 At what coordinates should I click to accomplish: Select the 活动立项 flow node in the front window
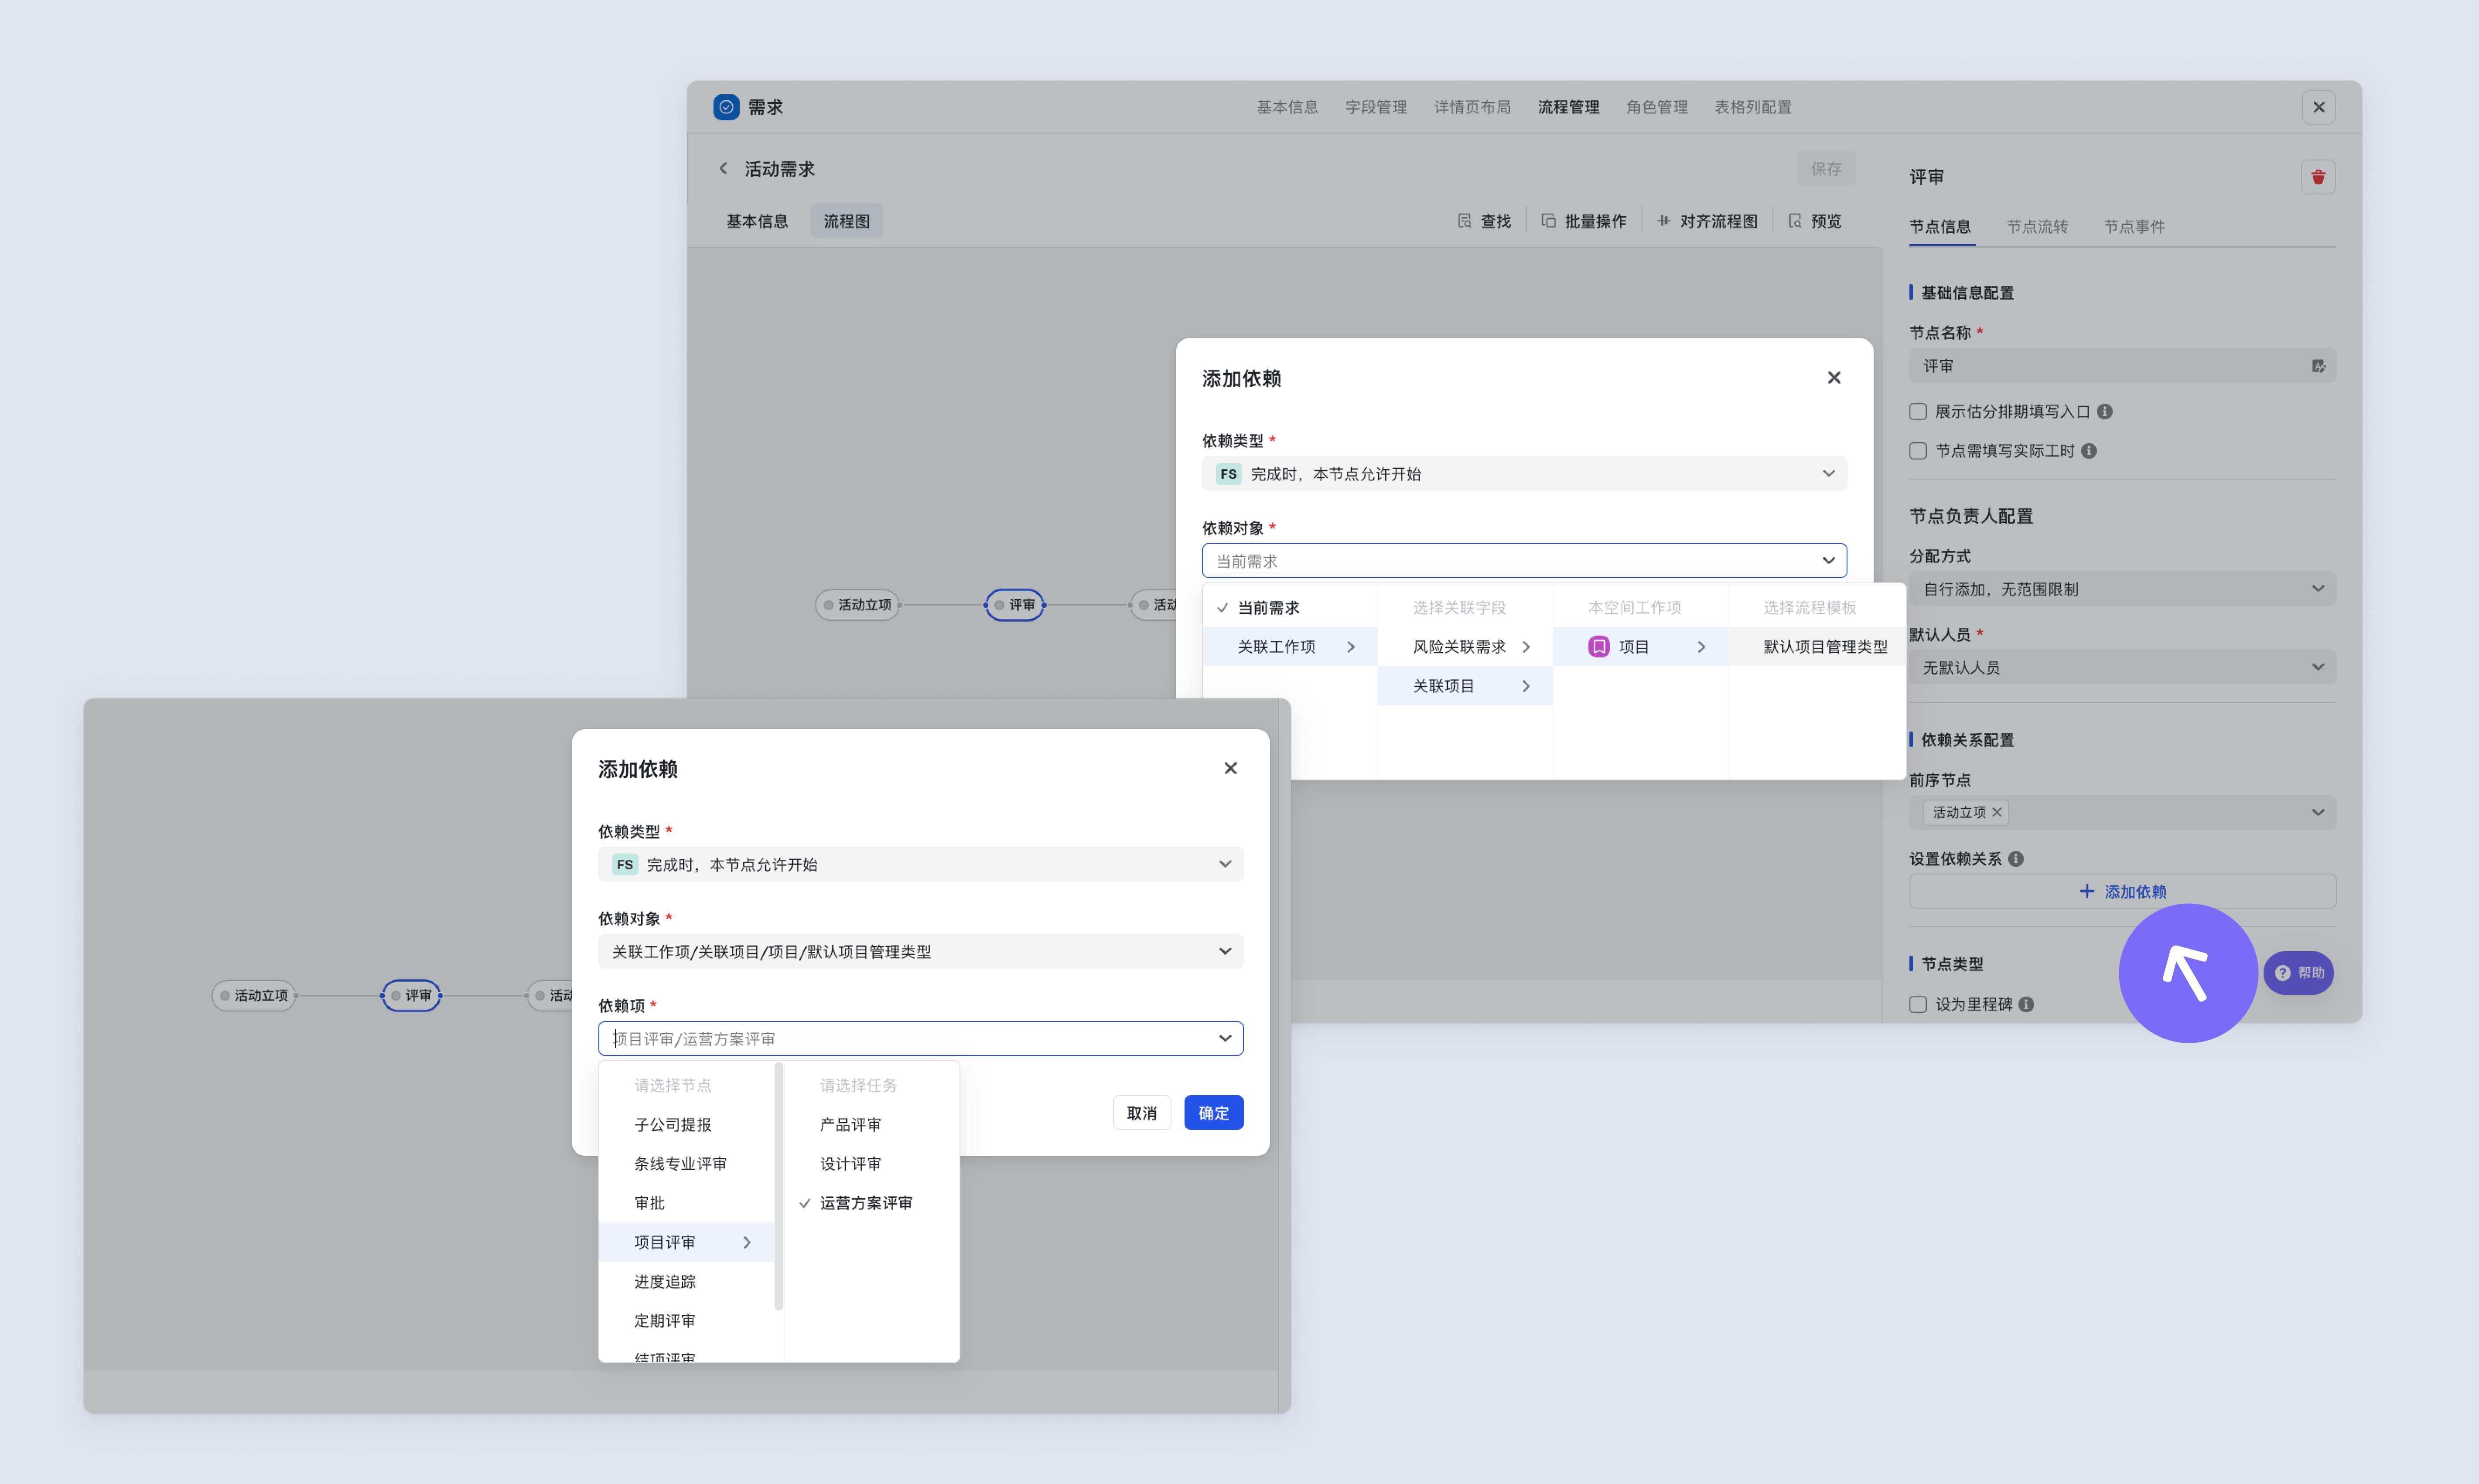[x=254, y=996]
